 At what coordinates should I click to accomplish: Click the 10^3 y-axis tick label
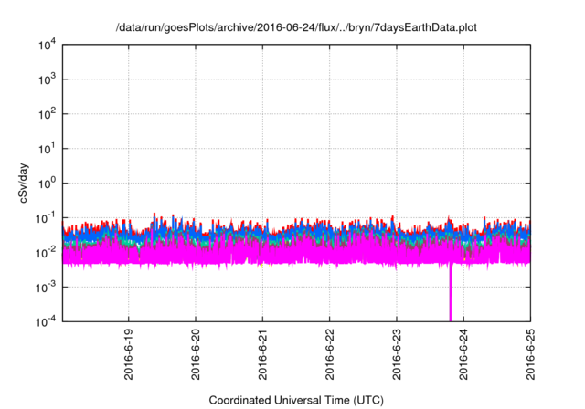click(47, 79)
